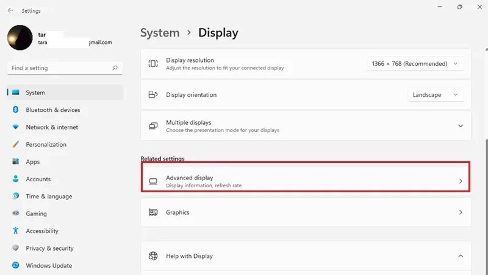Open Personalization settings
This screenshot has height=275, width=488.
pos(65,144)
